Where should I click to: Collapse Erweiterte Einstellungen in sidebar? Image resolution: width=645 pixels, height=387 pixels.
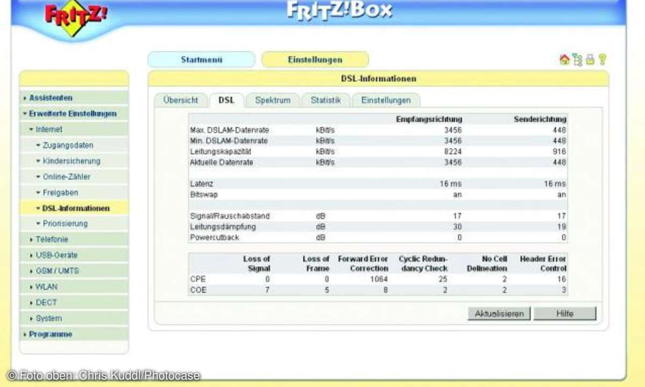[x=75, y=114]
